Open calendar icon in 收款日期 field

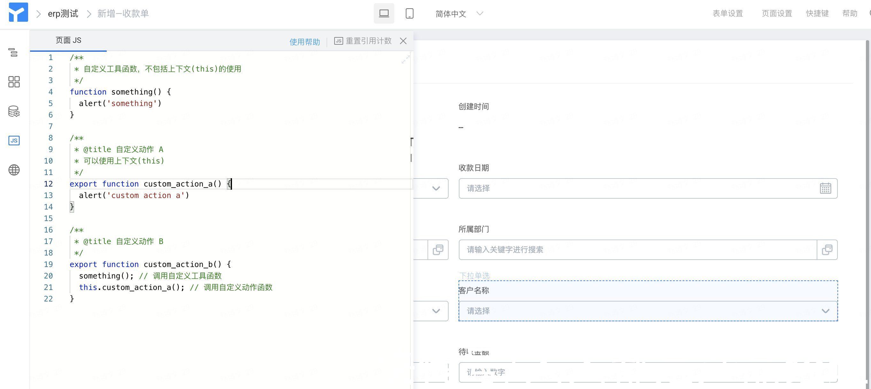coord(825,188)
